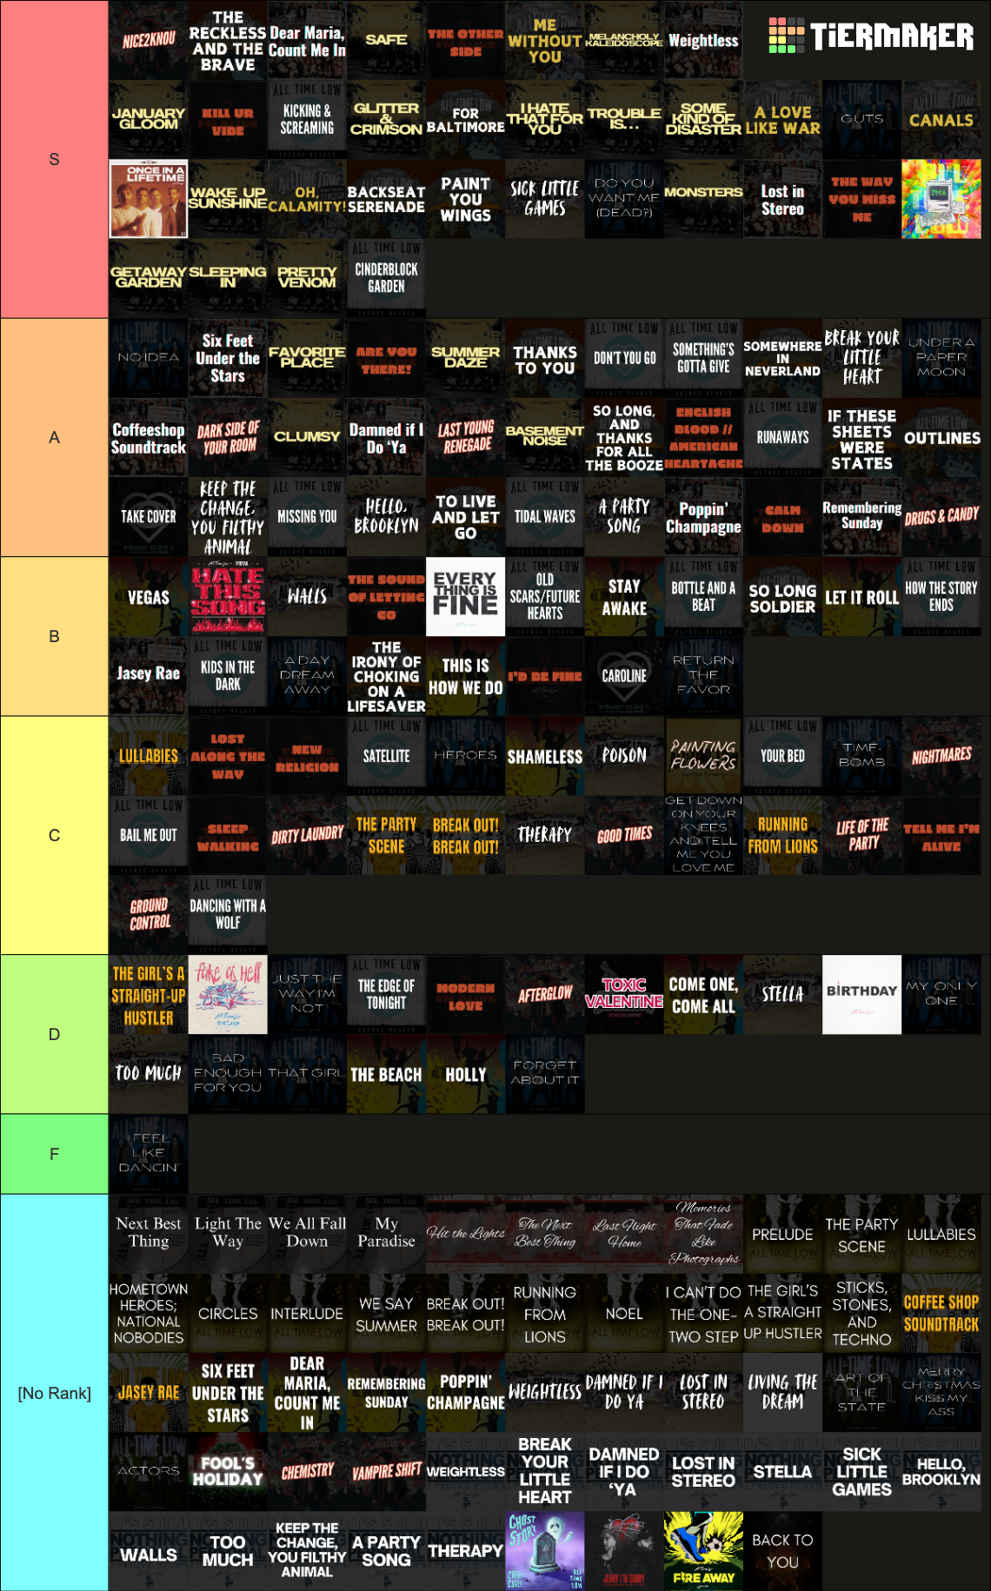Pick the Caroline tile

pyautogui.click(x=624, y=676)
